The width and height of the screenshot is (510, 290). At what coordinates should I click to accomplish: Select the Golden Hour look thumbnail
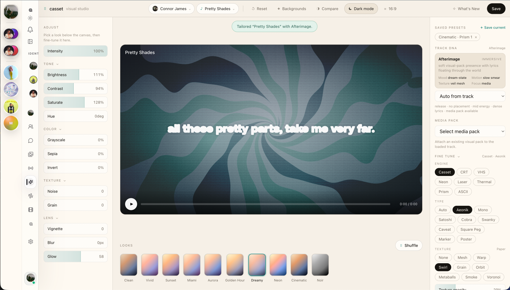tap(235, 265)
